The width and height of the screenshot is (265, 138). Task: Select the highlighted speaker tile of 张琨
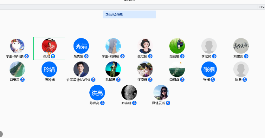pyautogui.click(x=49, y=48)
